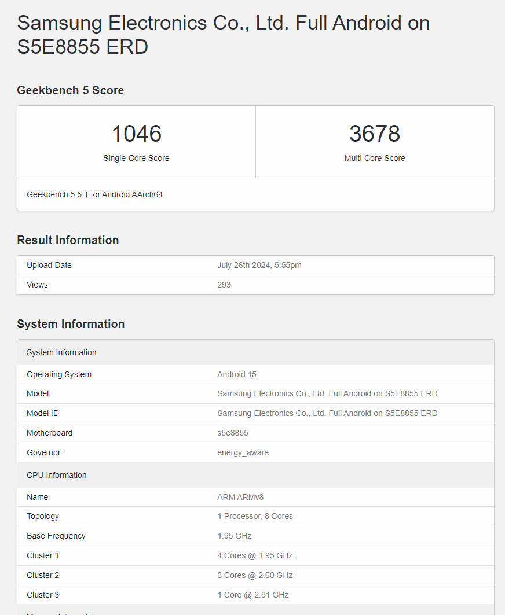
Task: Click the multi-core score value 3678
Action: tap(375, 133)
